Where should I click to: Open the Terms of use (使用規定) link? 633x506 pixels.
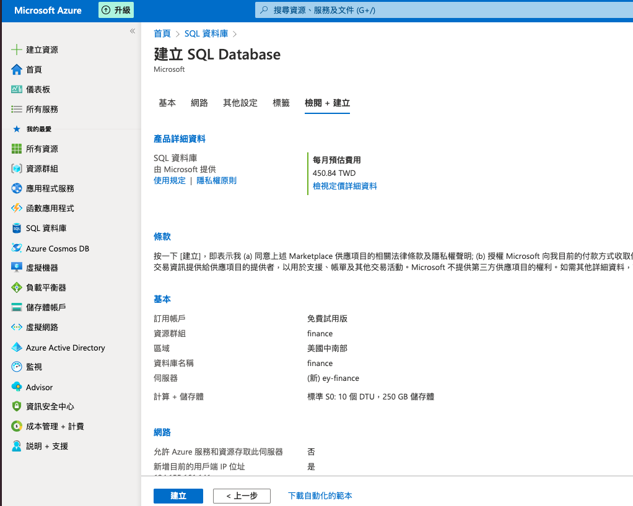(170, 180)
